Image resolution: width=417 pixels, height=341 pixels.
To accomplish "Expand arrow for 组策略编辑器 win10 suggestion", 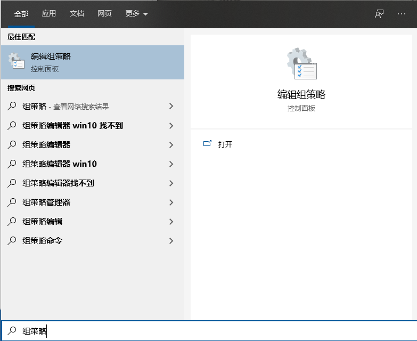I will click(x=171, y=164).
